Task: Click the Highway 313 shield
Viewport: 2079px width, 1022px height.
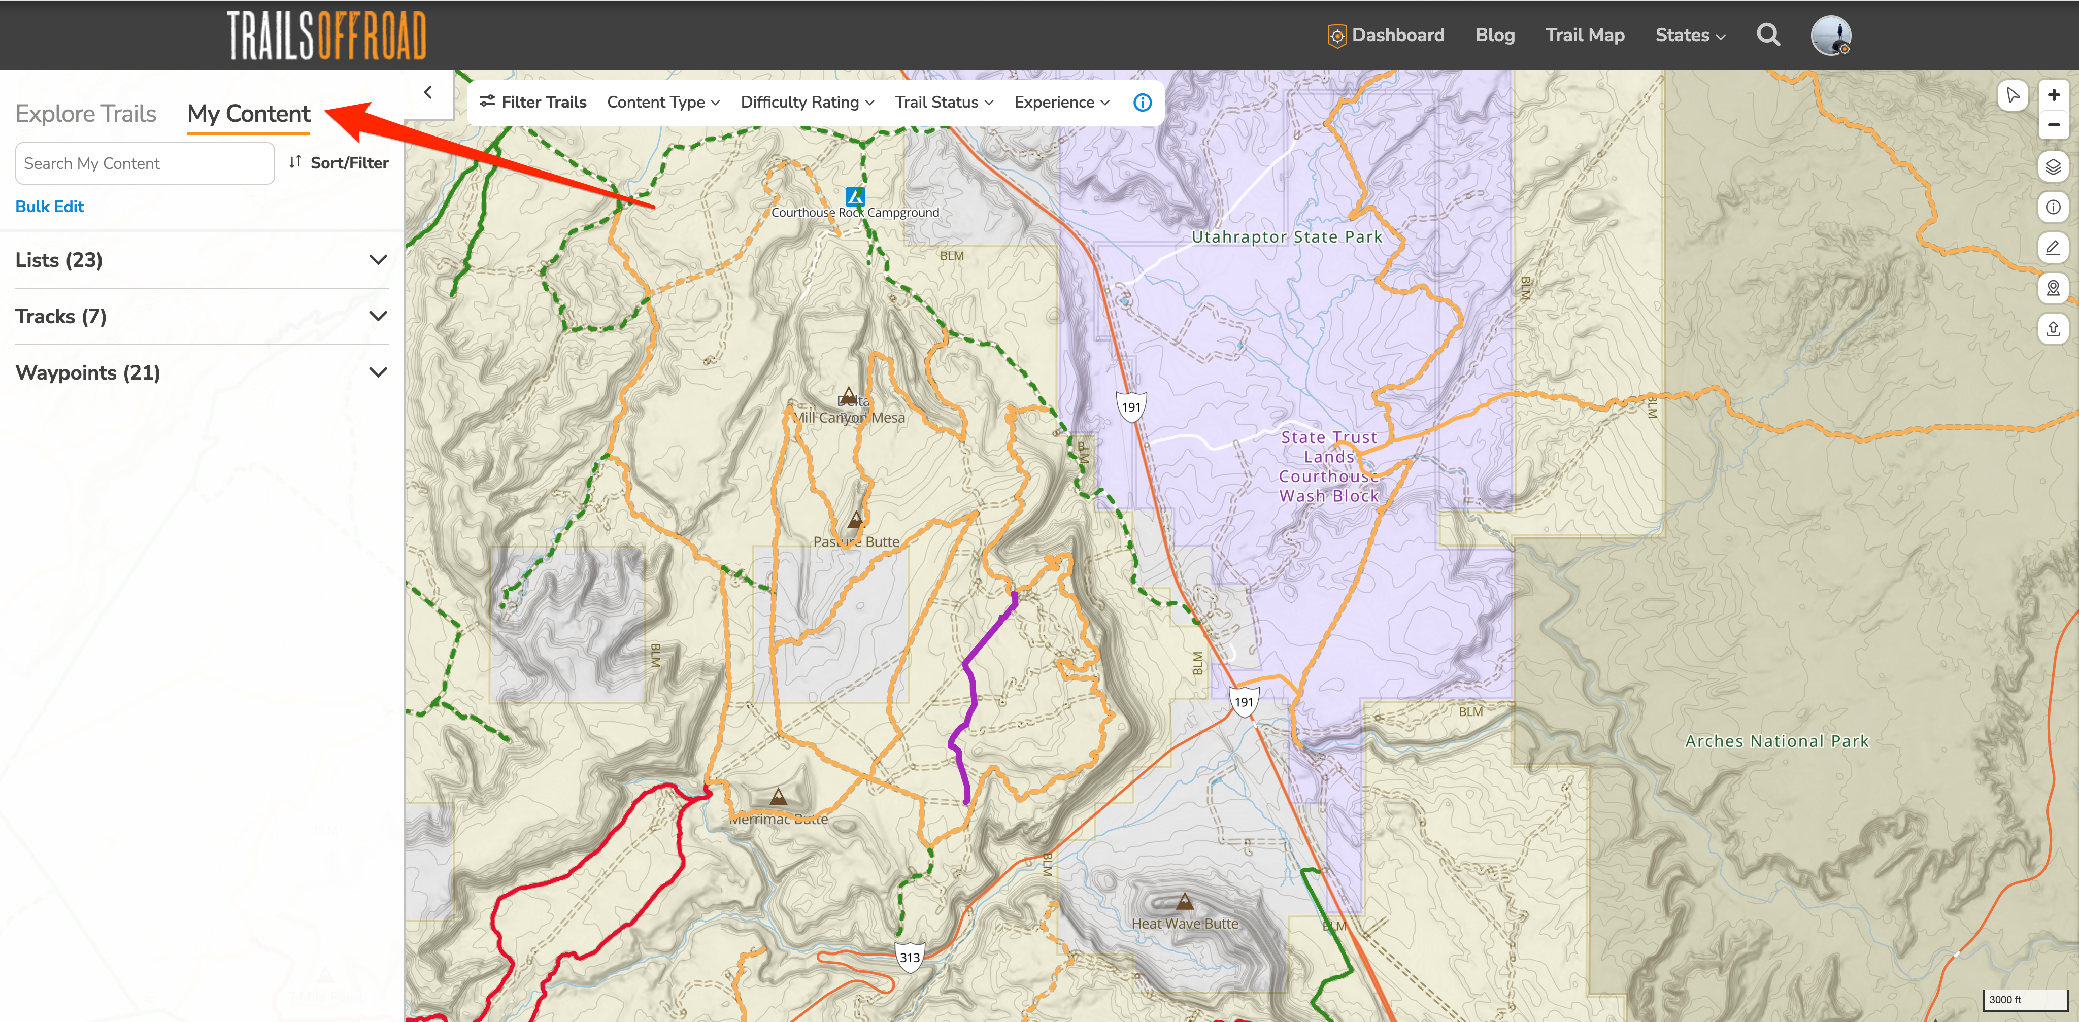Action: click(x=910, y=958)
